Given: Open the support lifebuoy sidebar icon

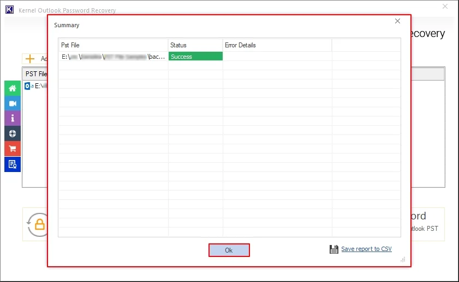Looking at the screenshot, I should pyautogui.click(x=13, y=134).
